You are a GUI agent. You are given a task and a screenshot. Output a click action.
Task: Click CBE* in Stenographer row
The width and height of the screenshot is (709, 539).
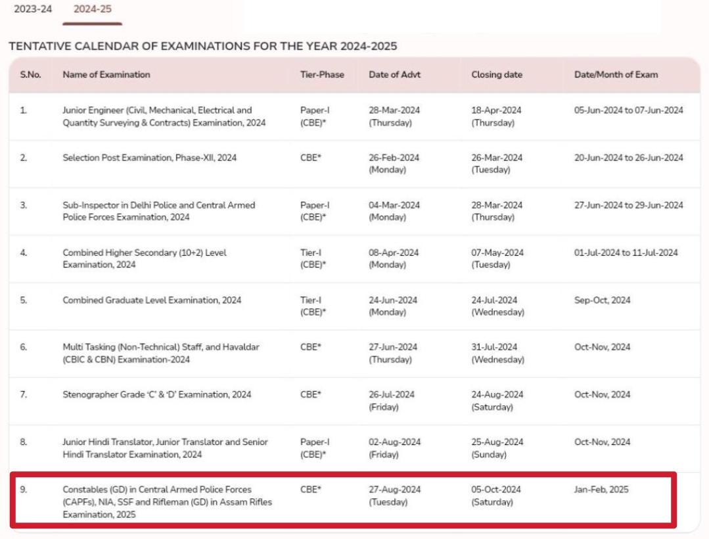click(x=310, y=395)
